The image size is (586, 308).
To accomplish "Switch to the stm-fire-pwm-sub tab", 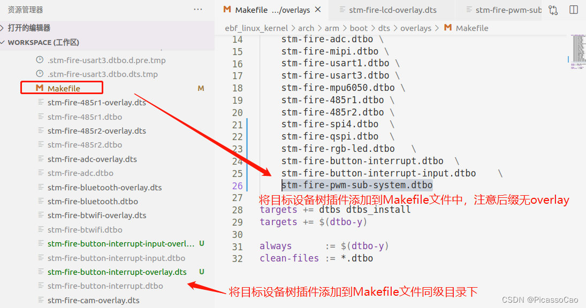I will (x=499, y=10).
